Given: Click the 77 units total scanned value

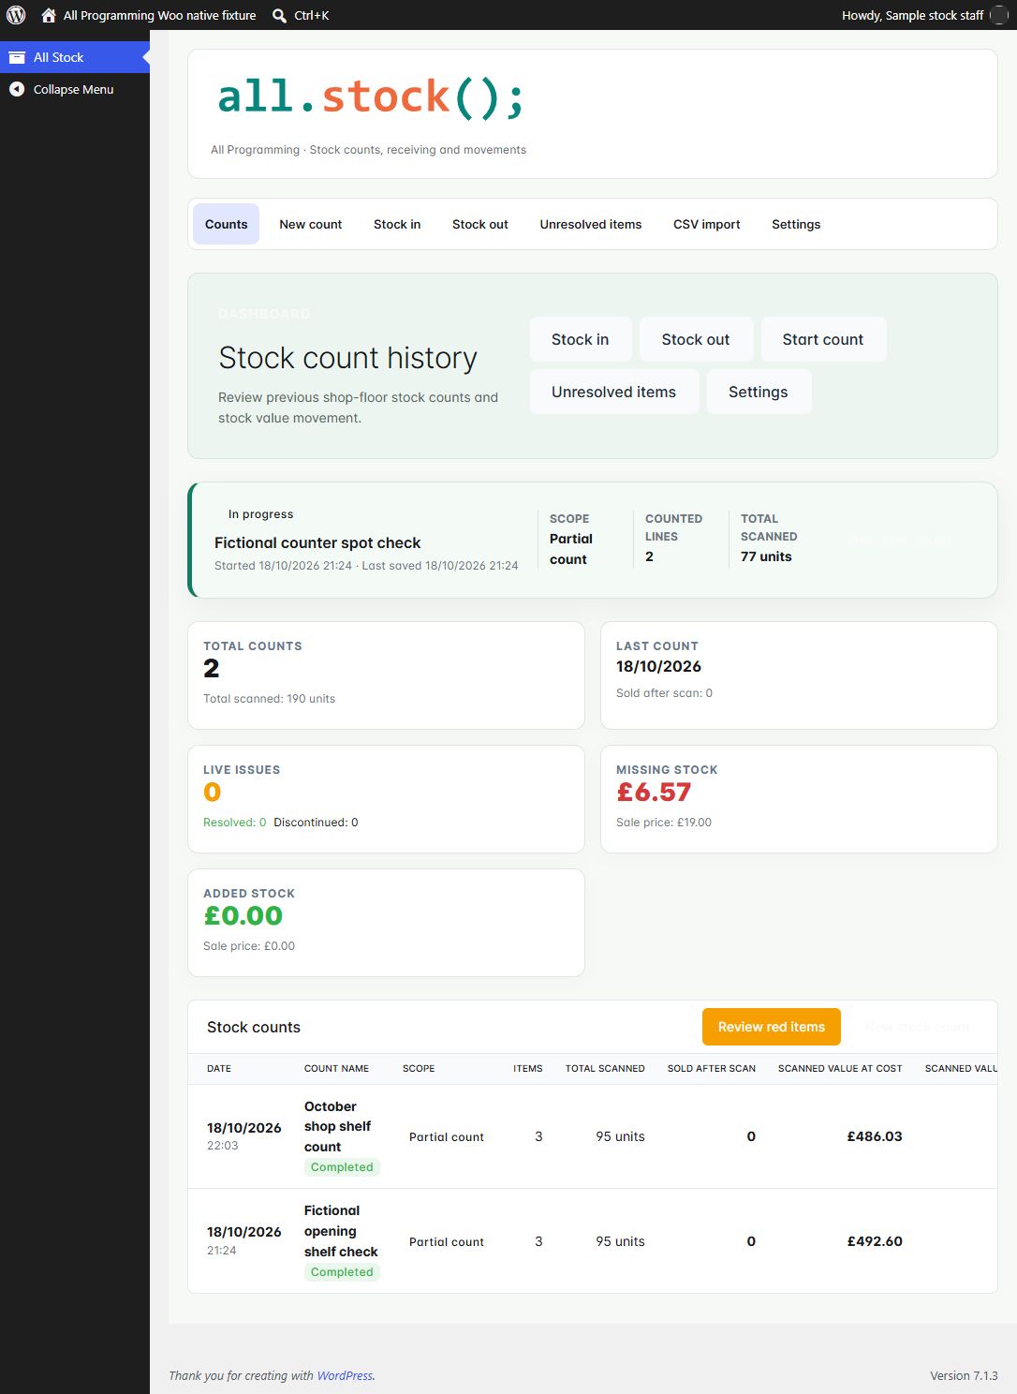Looking at the screenshot, I should pos(766,556).
